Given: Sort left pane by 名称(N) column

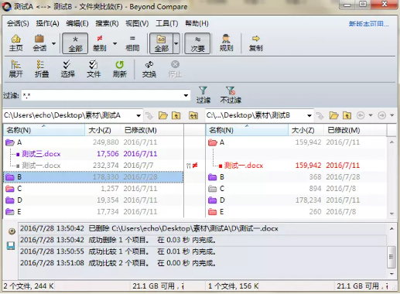Looking at the screenshot, I should coord(44,130).
